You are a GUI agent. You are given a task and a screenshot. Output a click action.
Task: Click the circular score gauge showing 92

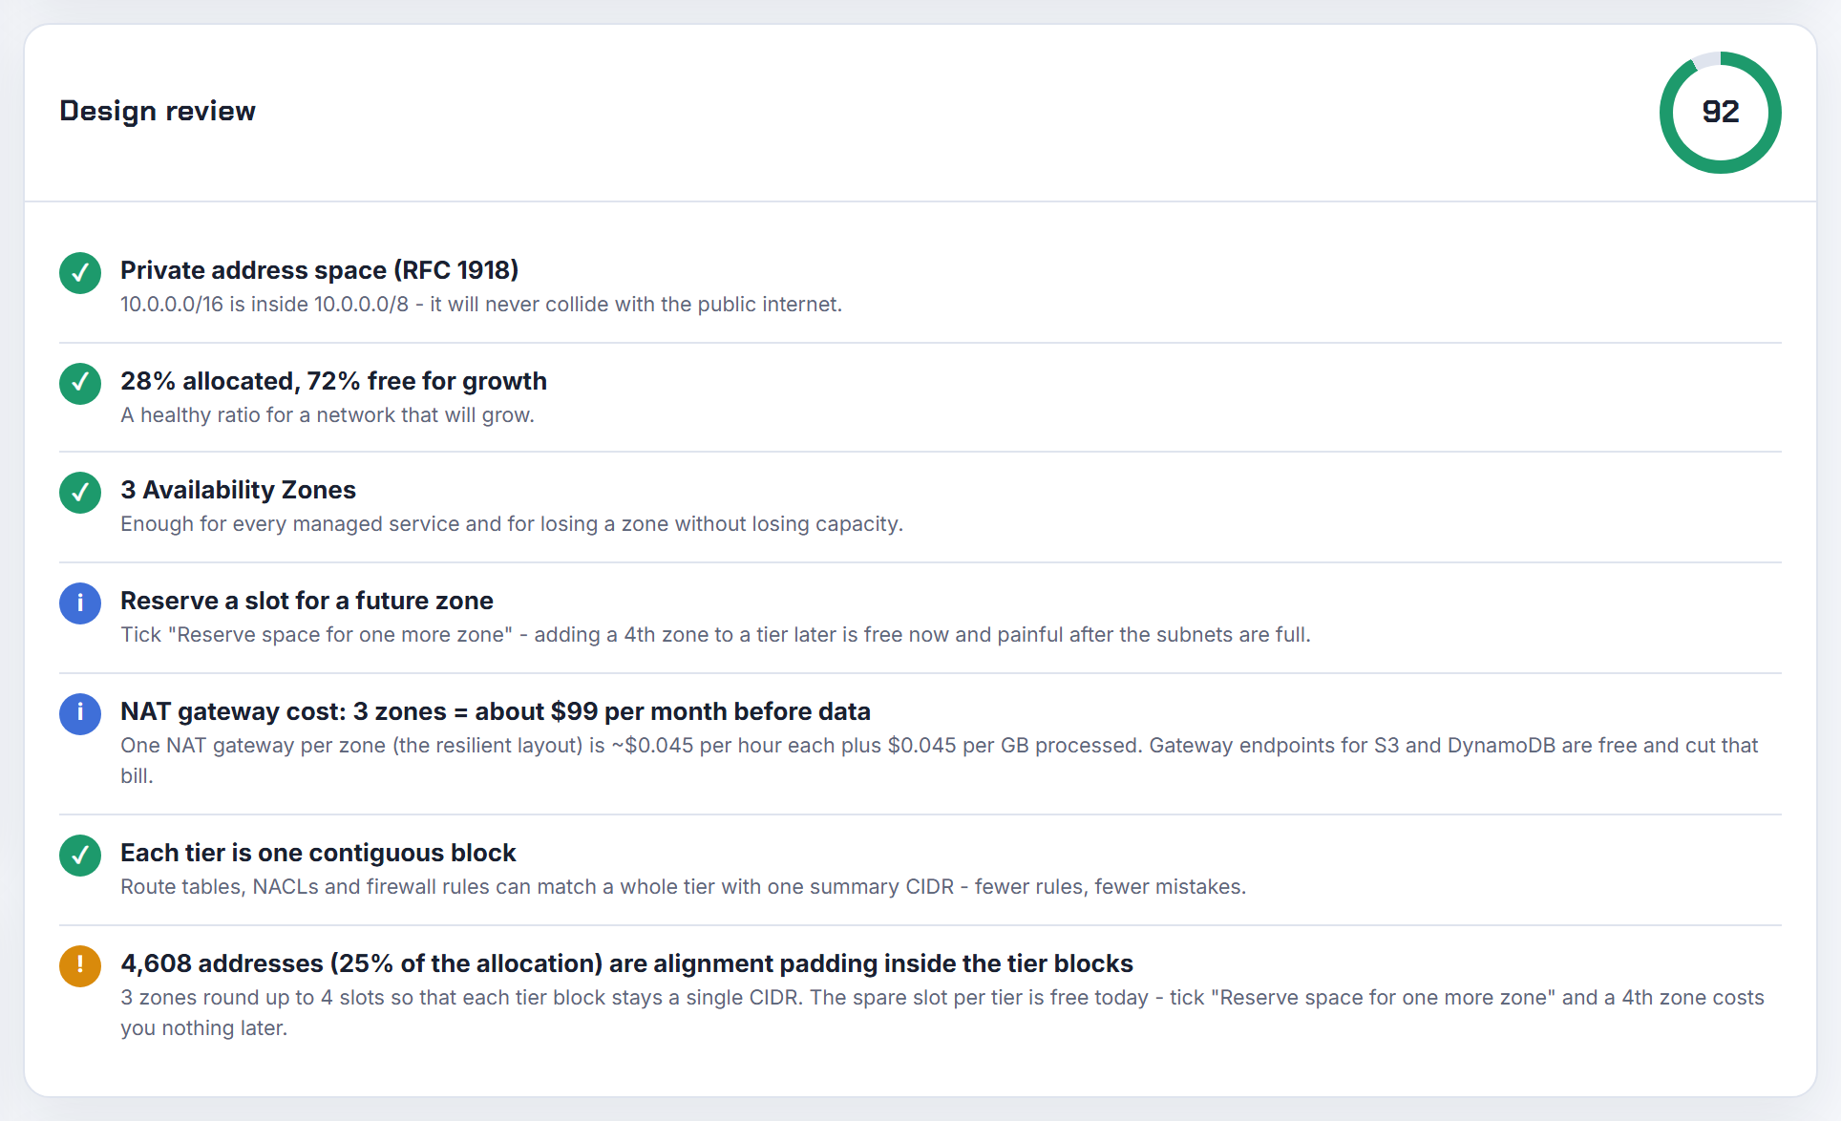(1720, 113)
